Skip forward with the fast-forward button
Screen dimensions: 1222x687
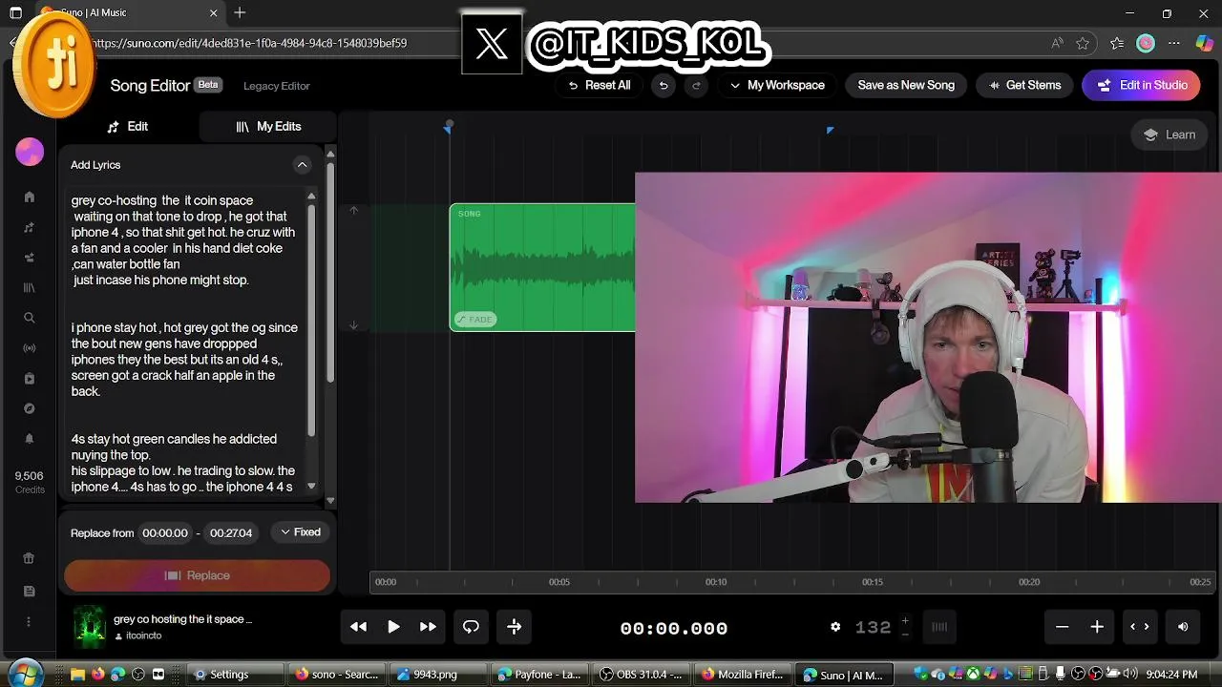coord(428,627)
